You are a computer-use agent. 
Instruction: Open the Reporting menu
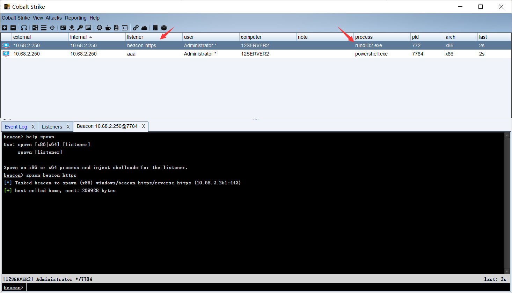click(x=76, y=18)
